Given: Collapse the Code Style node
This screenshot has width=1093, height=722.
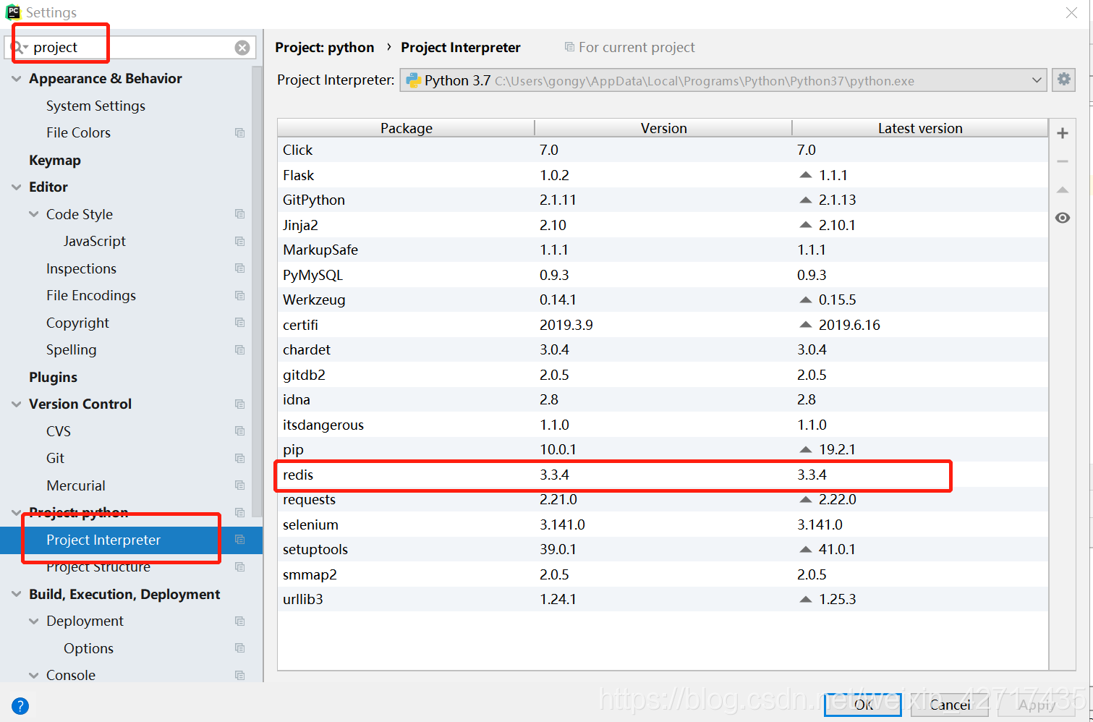Looking at the screenshot, I should [34, 214].
